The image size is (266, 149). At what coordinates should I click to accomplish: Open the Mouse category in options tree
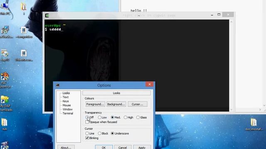pyautogui.click(x=66, y=105)
